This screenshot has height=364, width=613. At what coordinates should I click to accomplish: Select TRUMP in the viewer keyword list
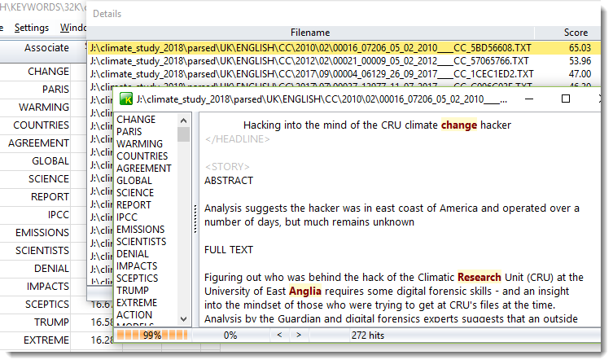(133, 290)
